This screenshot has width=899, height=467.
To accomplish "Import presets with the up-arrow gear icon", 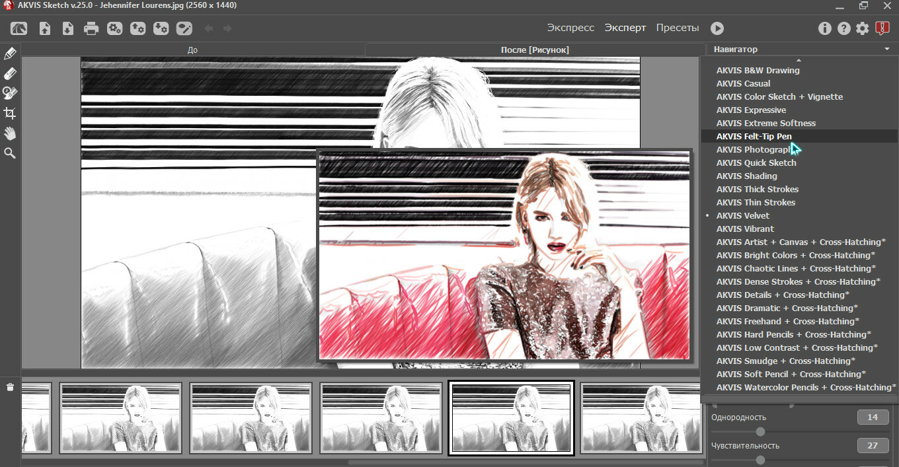I will [x=137, y=28].
